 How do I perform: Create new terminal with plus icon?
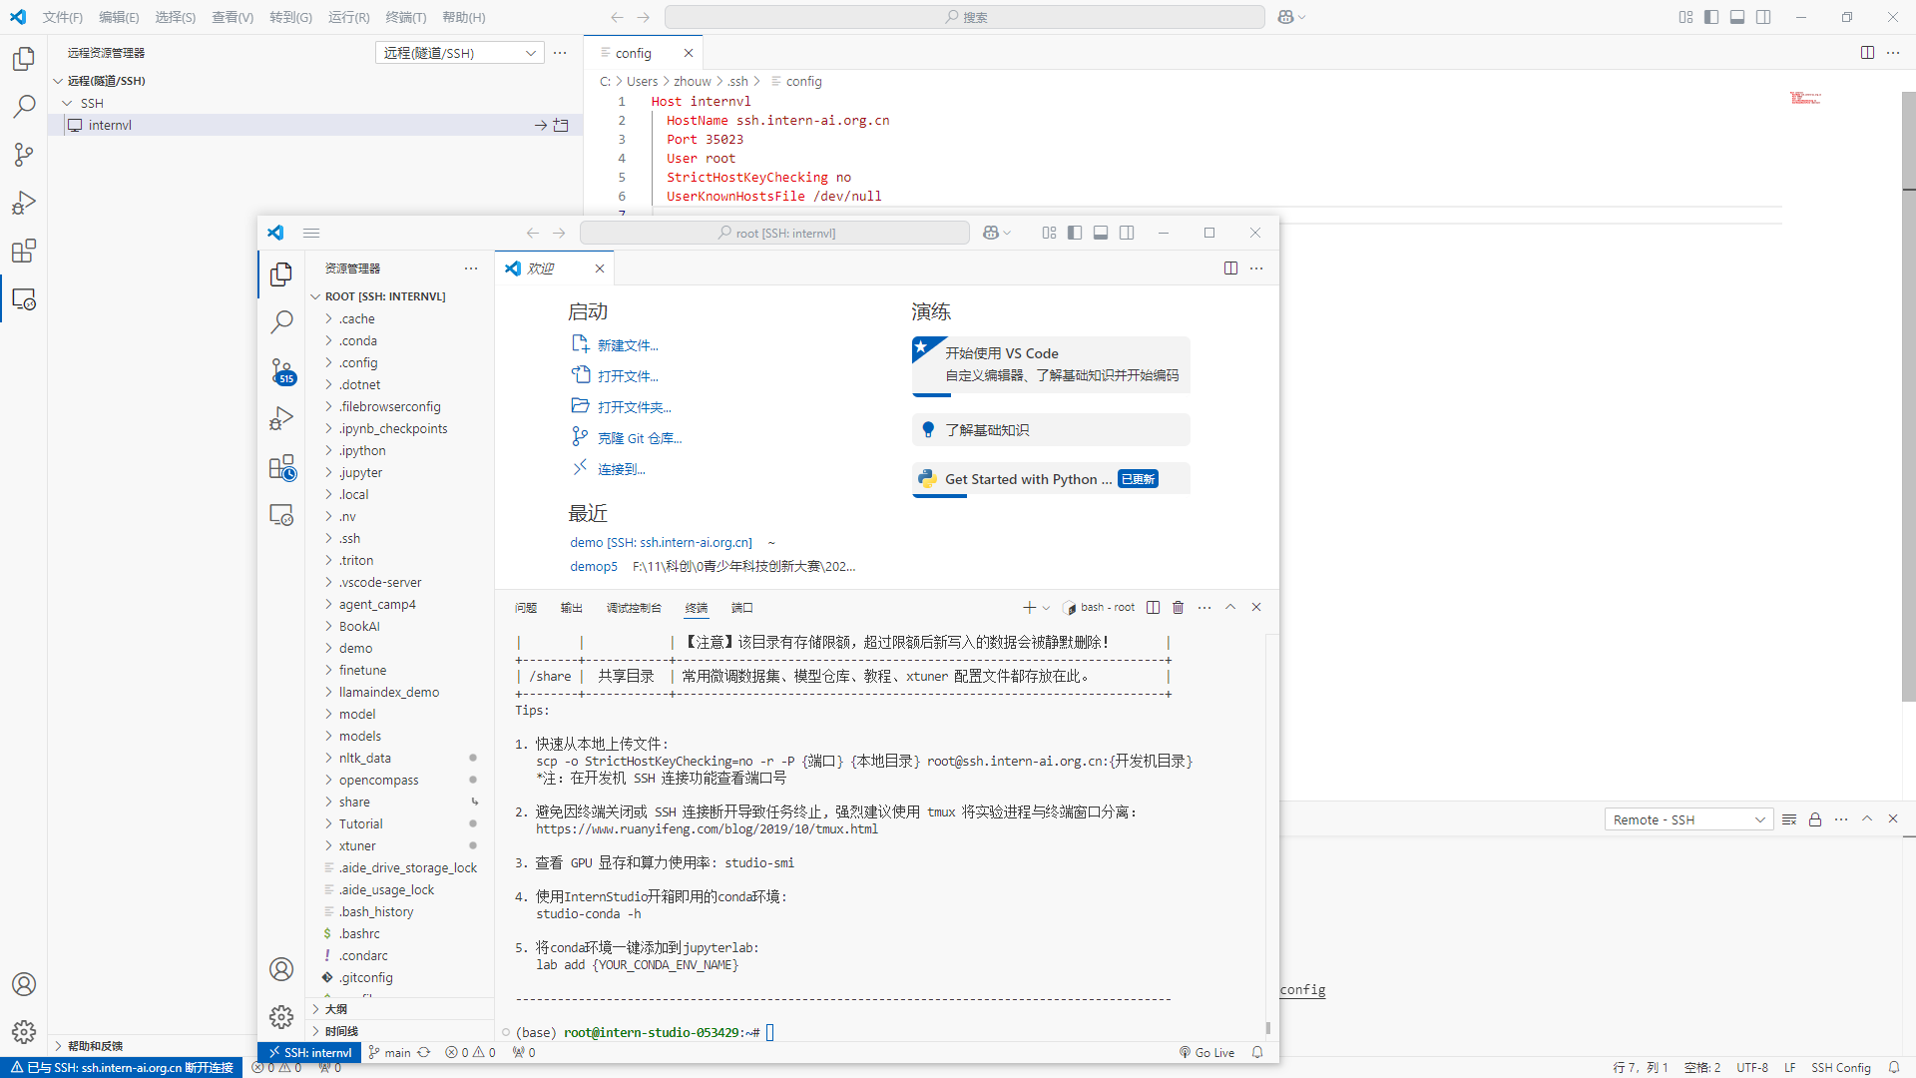click(1029, 607)
